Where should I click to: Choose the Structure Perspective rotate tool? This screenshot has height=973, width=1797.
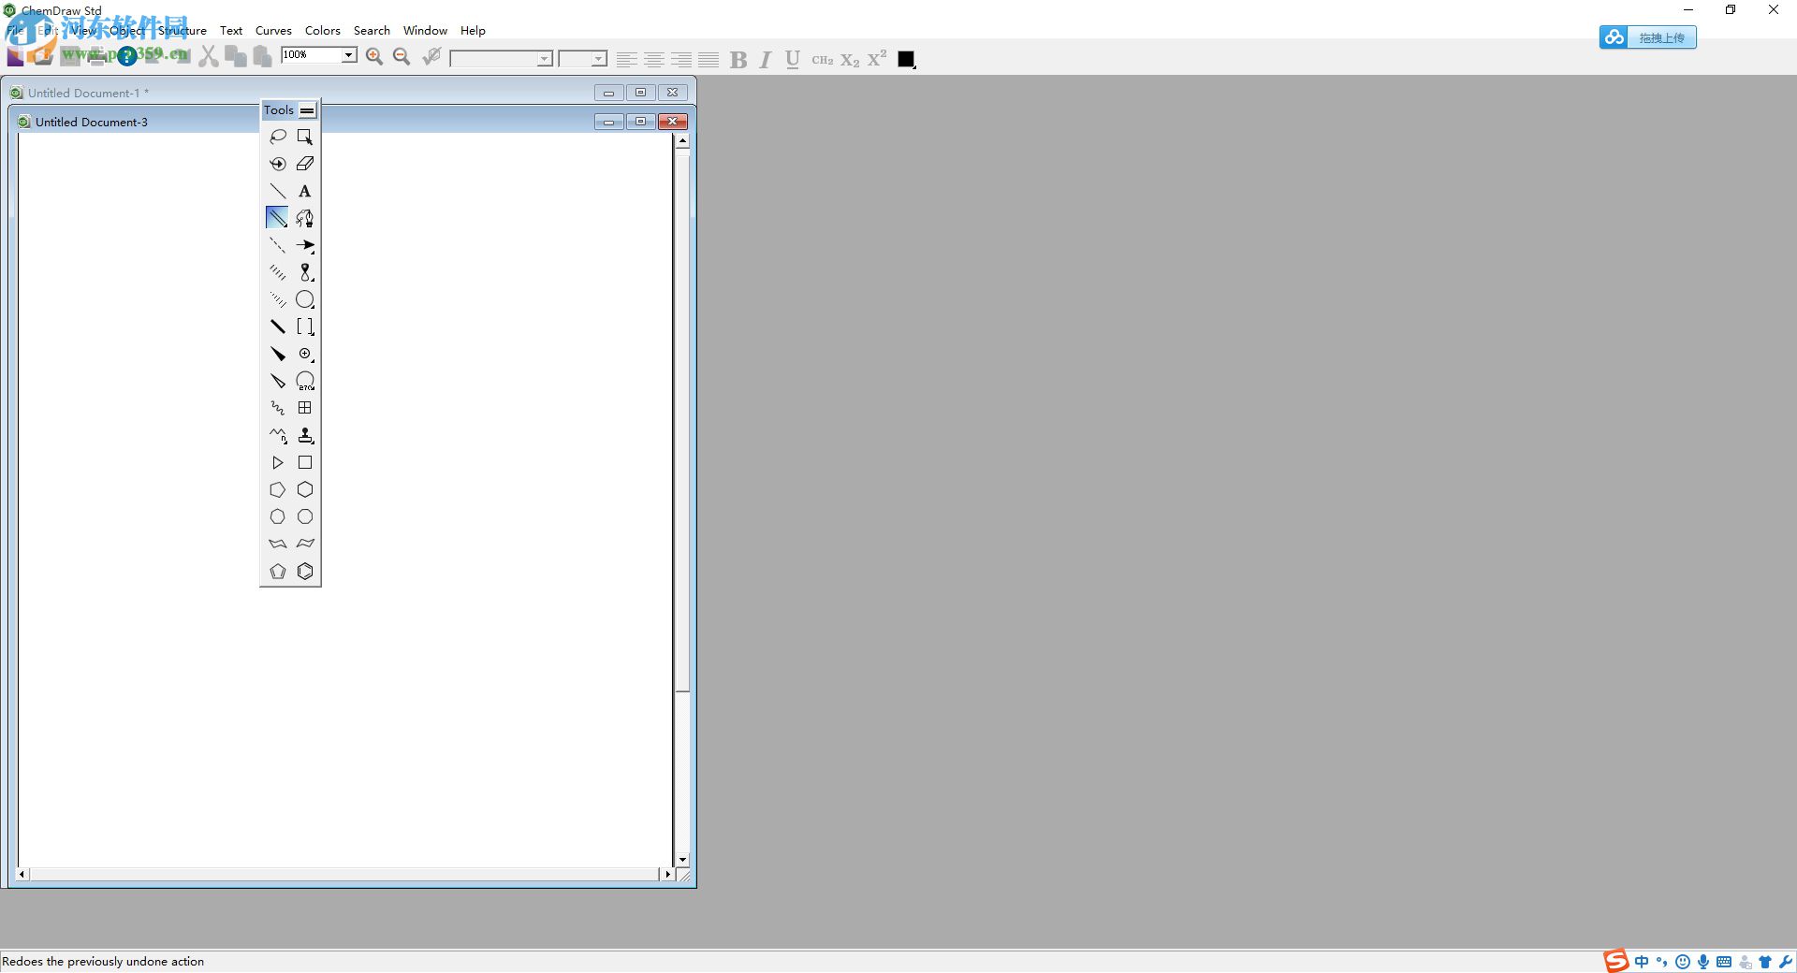tap(278, 164)
